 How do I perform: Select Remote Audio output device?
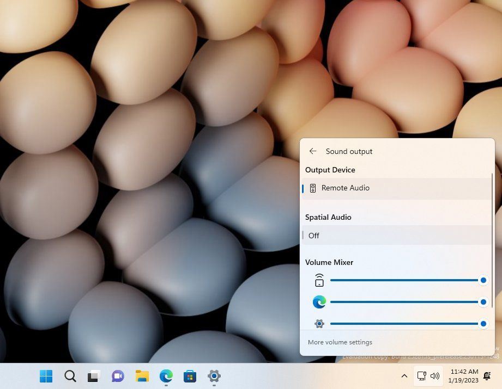point(346,188)
